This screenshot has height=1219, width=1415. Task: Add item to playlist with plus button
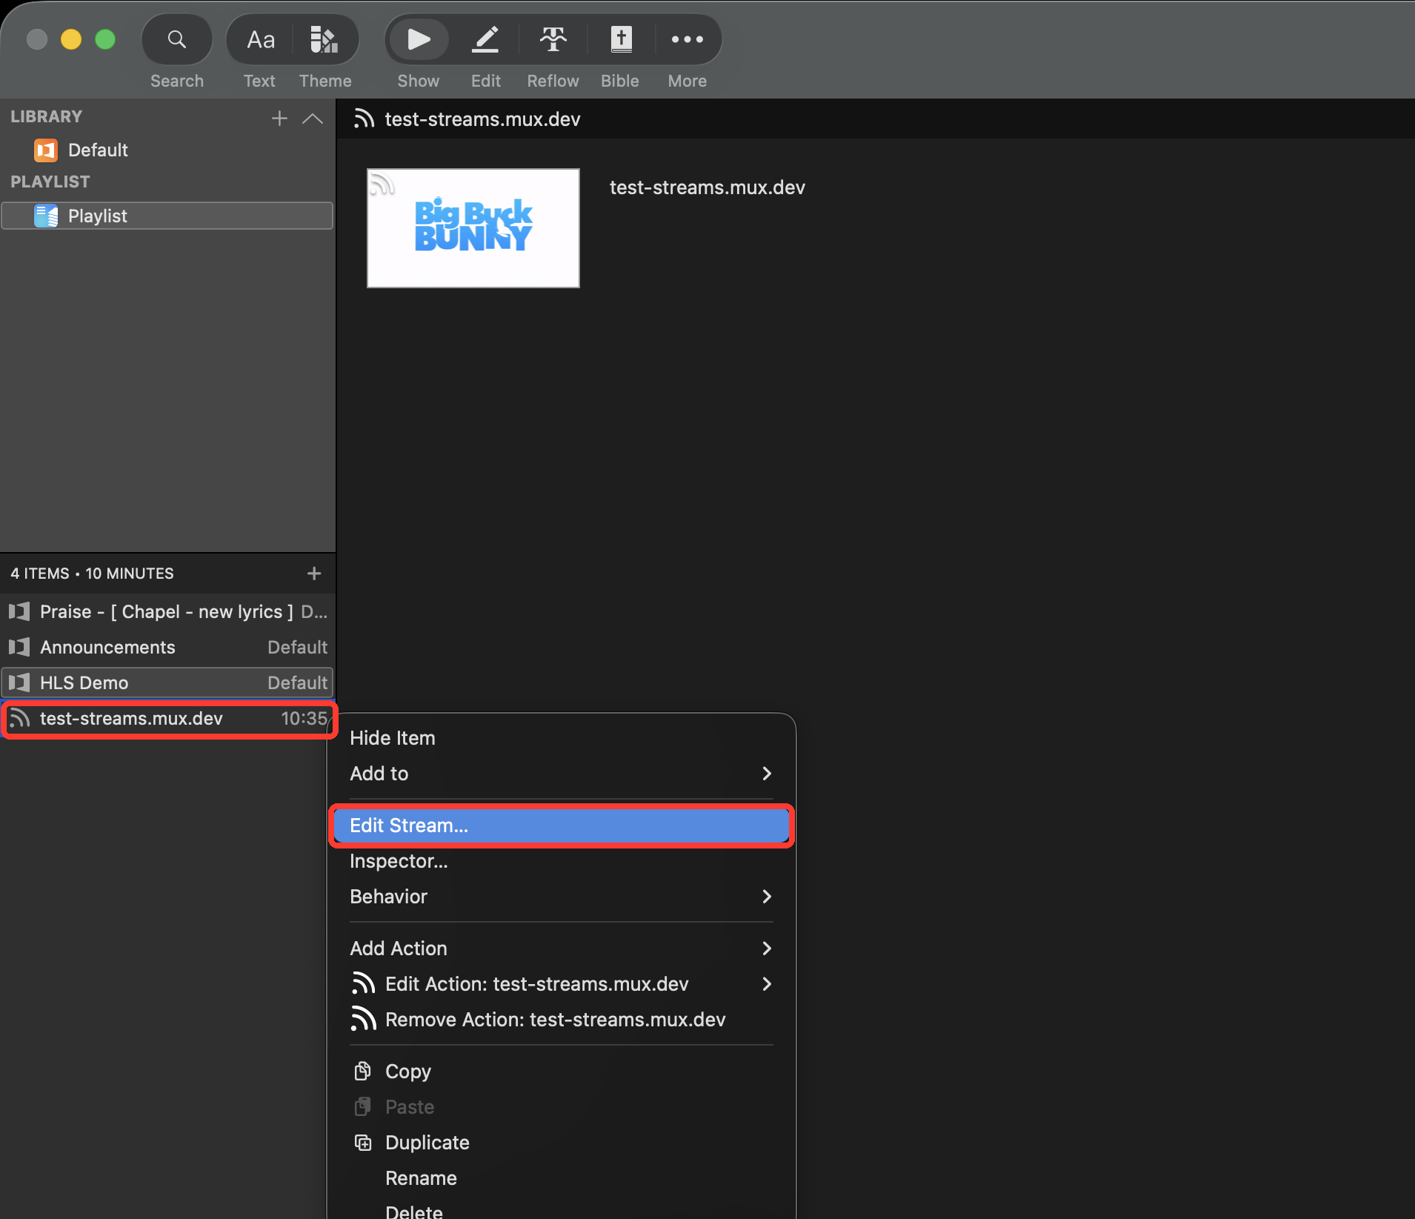tap(314, 573)
